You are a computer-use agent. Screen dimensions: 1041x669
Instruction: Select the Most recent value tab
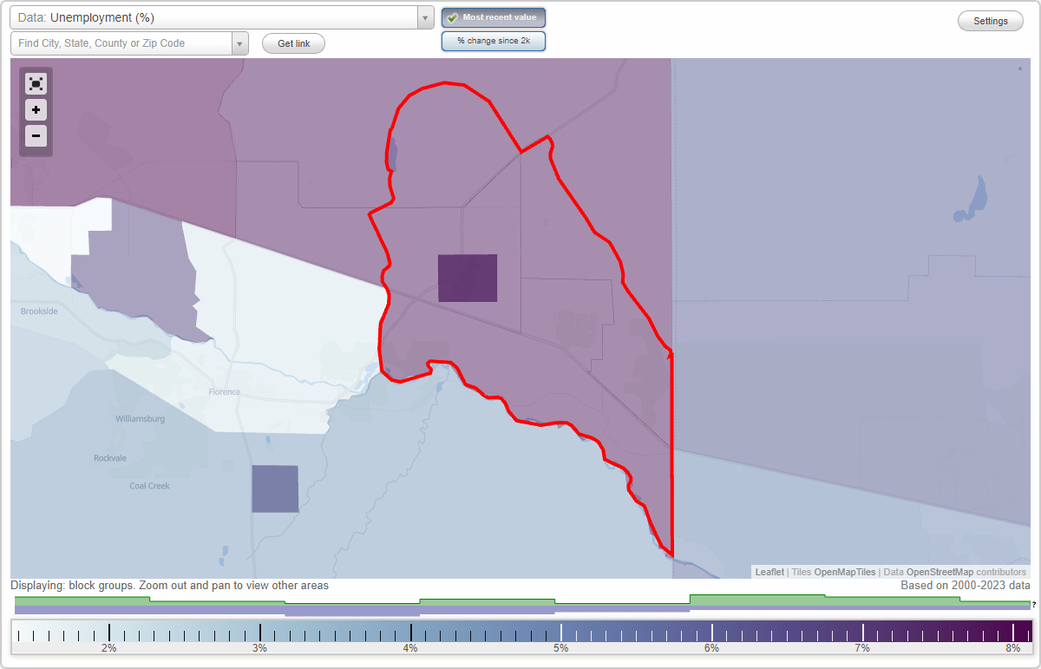pos(493,17)
